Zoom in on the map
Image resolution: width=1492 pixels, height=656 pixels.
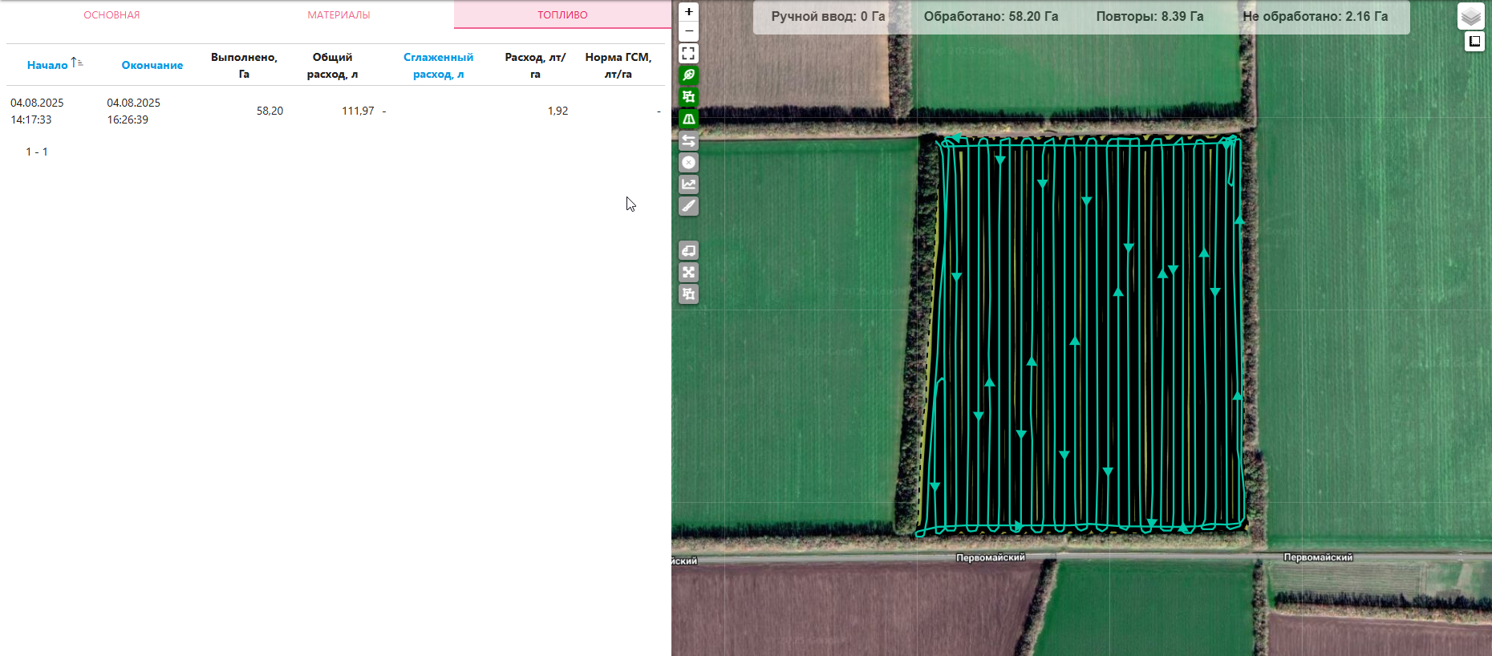coord(688,12)
